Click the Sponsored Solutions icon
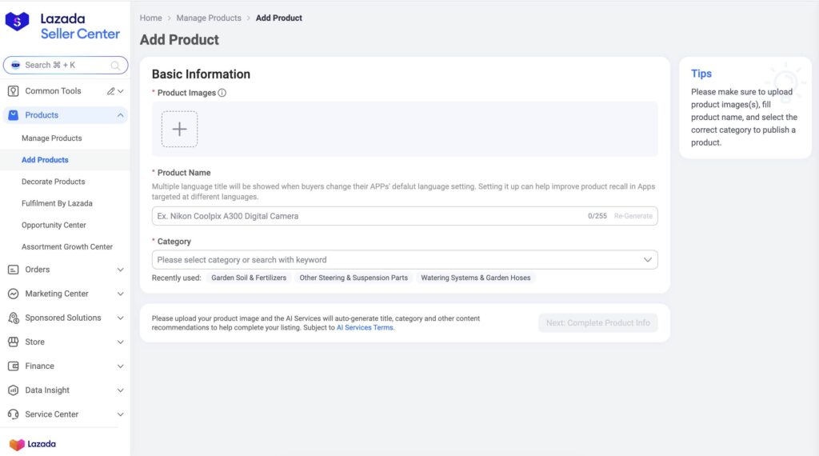 (13, 318)
